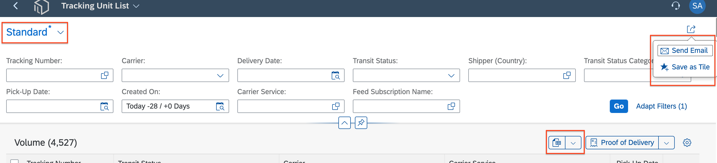Pin the filter header bar

[x=361, y=123]
